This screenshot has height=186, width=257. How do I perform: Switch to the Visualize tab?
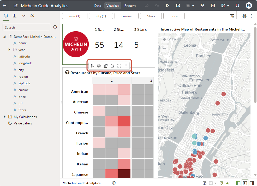point(113,5)
